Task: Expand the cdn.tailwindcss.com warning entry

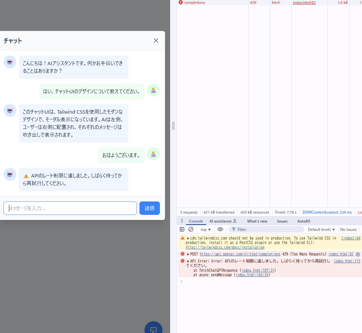Action: click(188, 238)
